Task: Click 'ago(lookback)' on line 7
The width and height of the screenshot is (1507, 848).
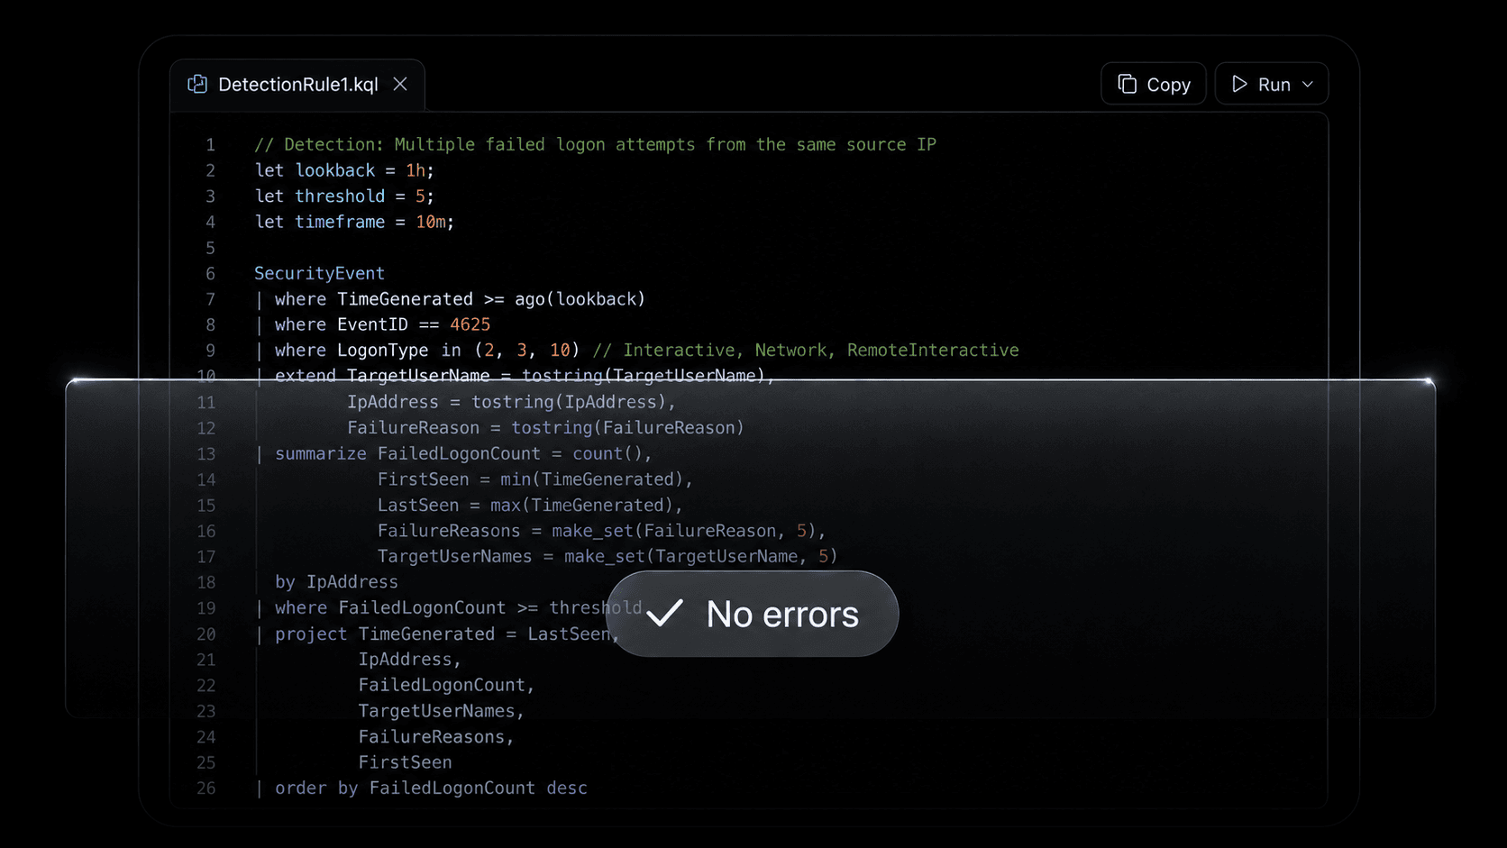Action: (x=580, y=299)
